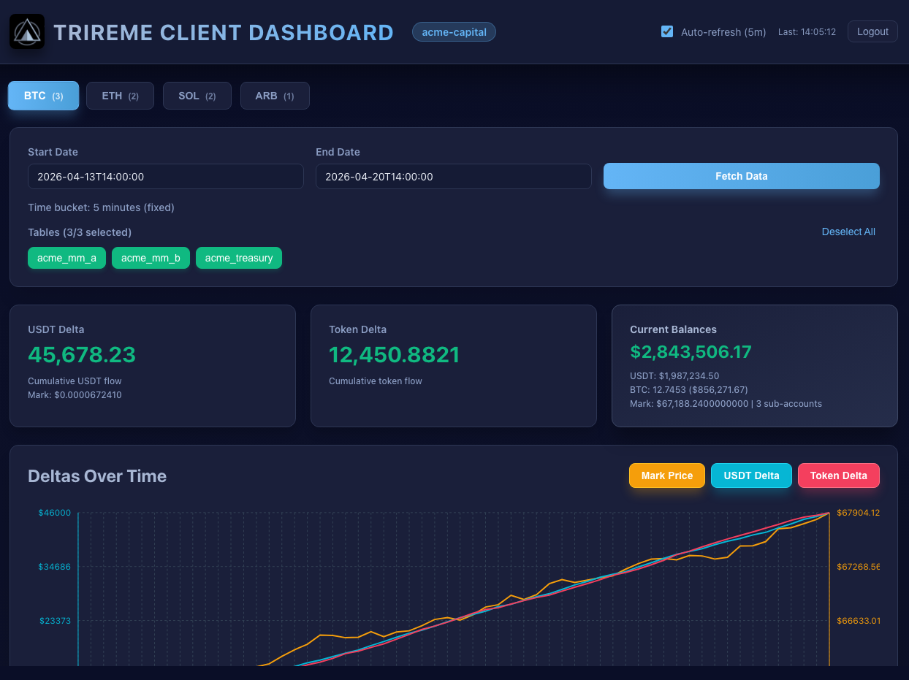Click the USDT Delta summary card

[x=152, y=366]
